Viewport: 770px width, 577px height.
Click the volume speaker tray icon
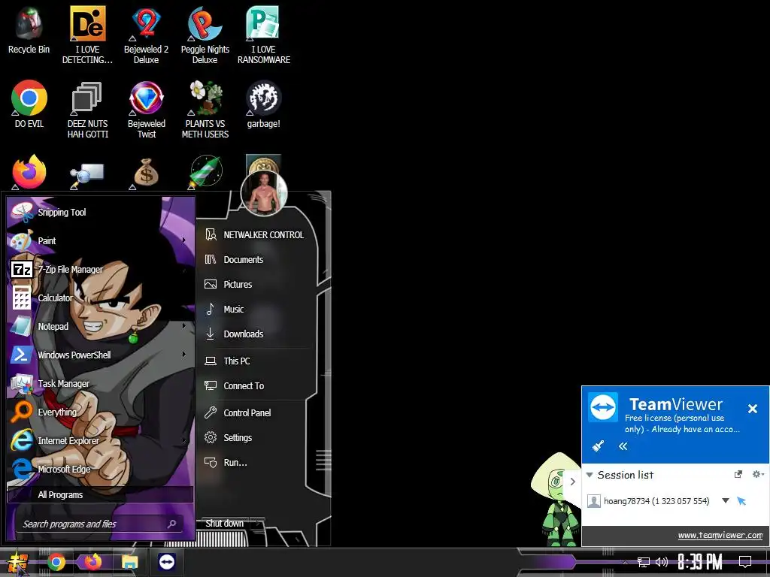pyautogui.click(x=662, y=562)
